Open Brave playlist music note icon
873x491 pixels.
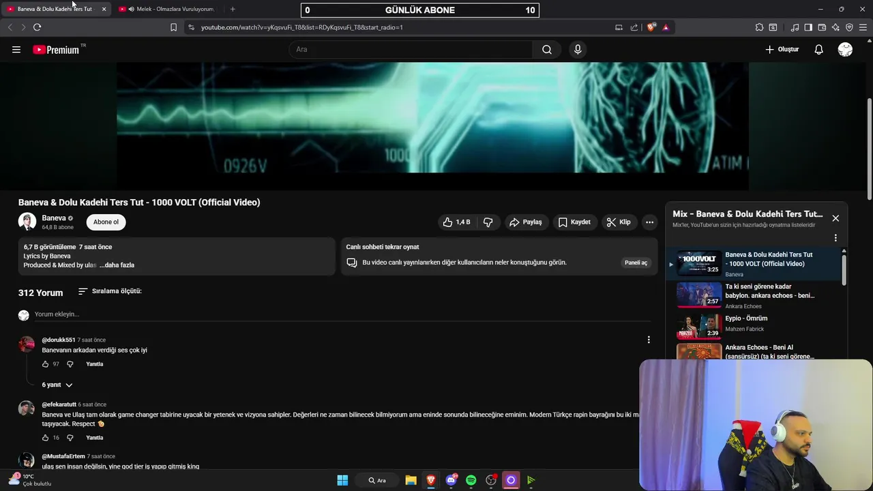[x=795, y=27]
